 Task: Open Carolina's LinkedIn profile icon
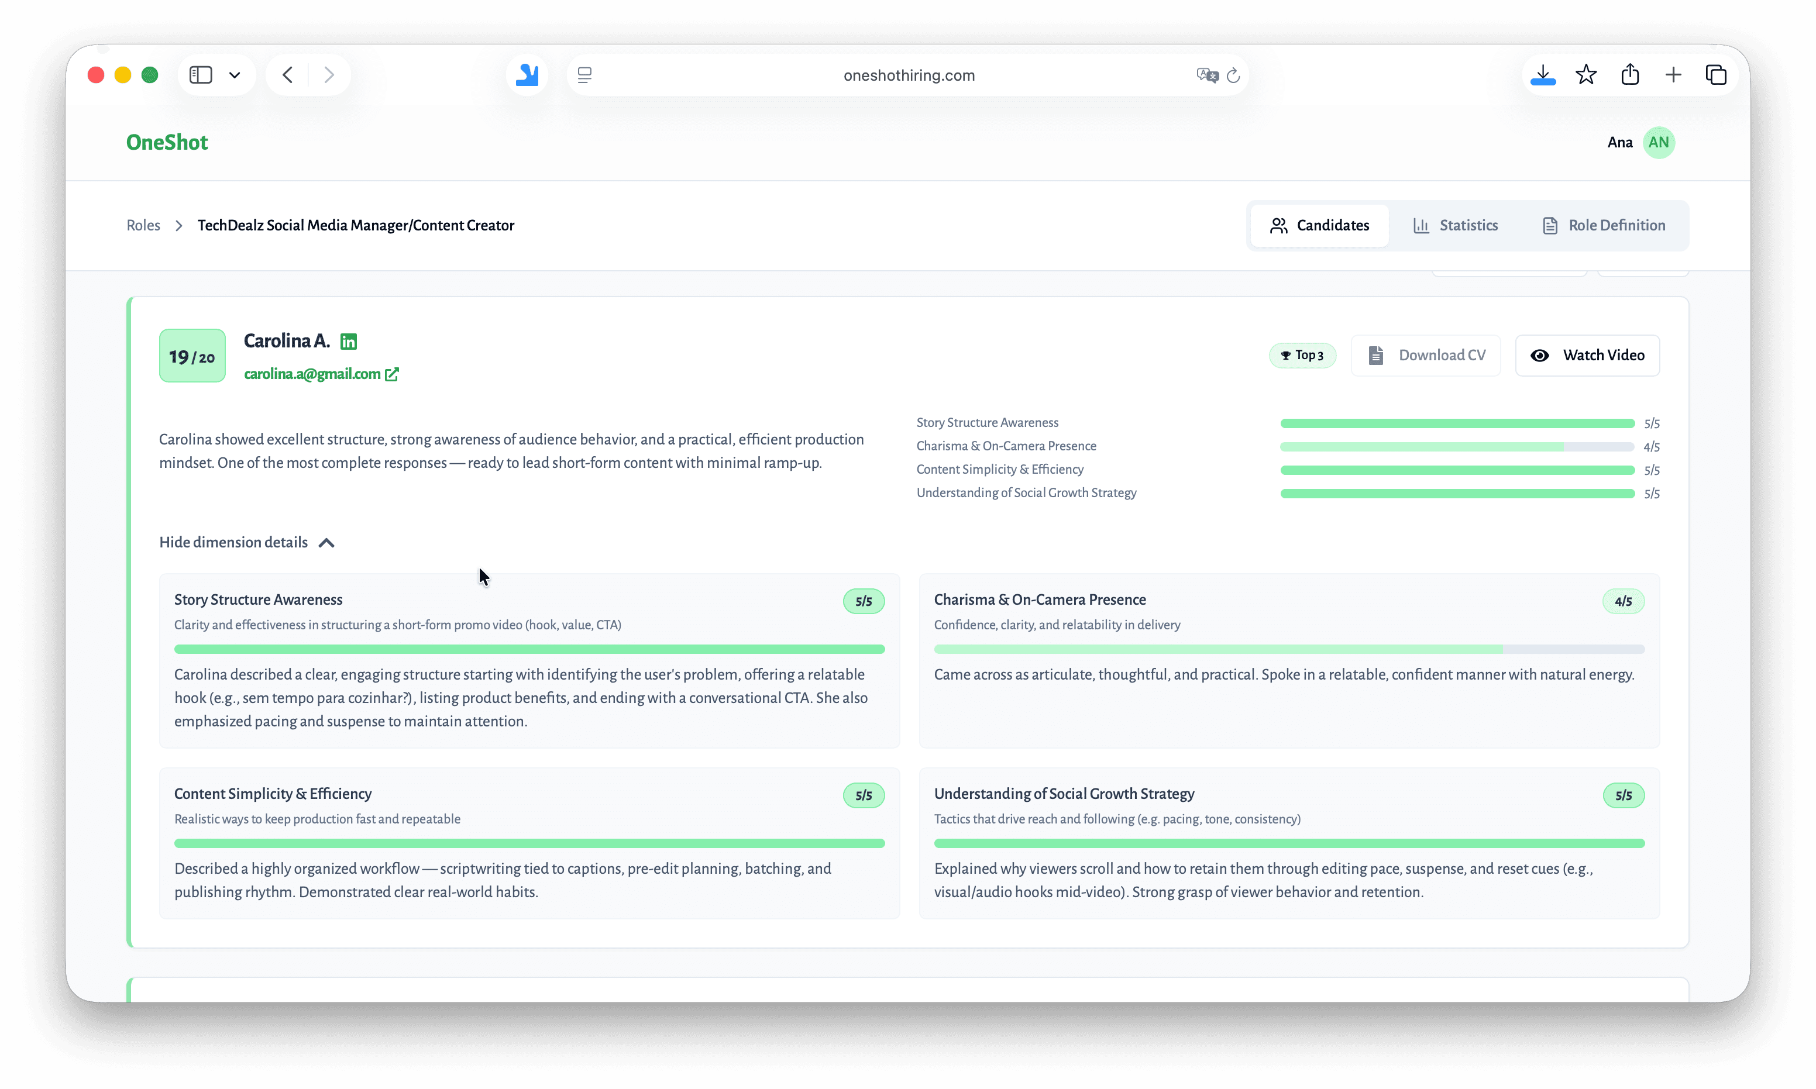click(349, 341)
